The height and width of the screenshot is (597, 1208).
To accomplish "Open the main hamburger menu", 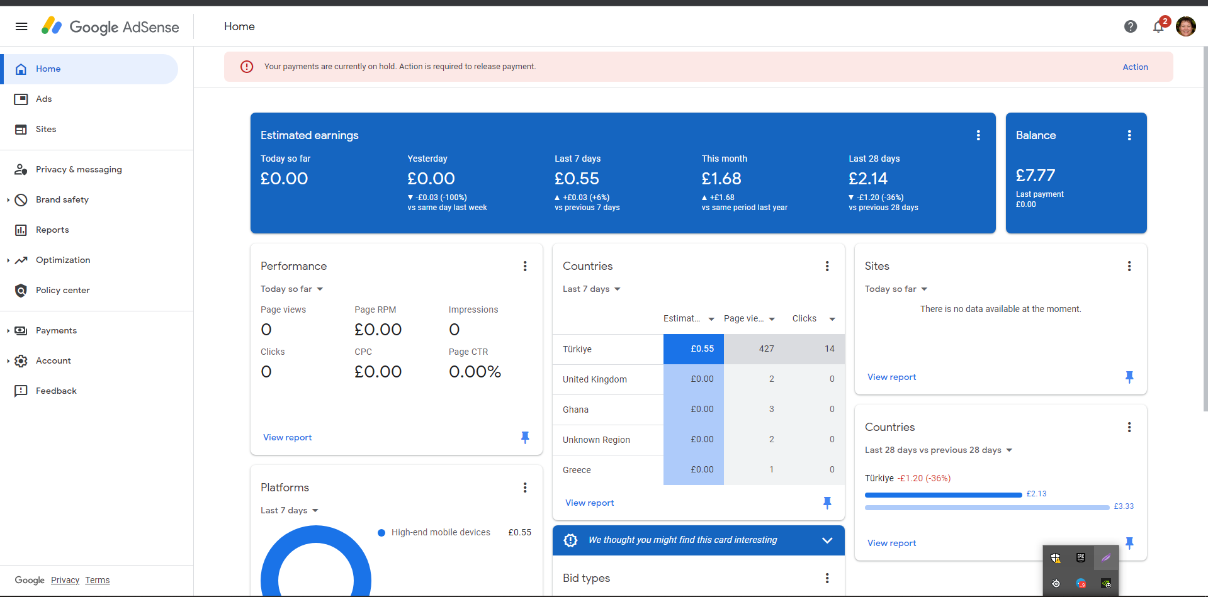I will coord(21,26).
